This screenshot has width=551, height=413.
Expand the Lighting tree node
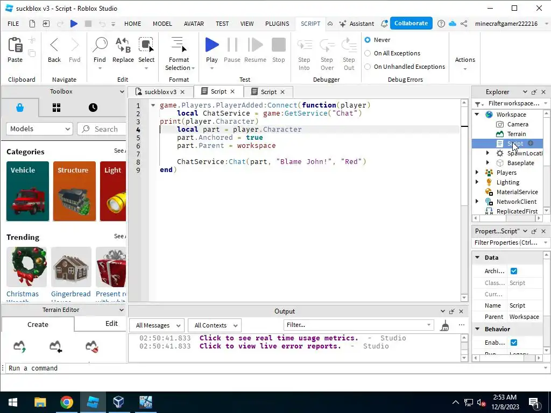point(477,182)
